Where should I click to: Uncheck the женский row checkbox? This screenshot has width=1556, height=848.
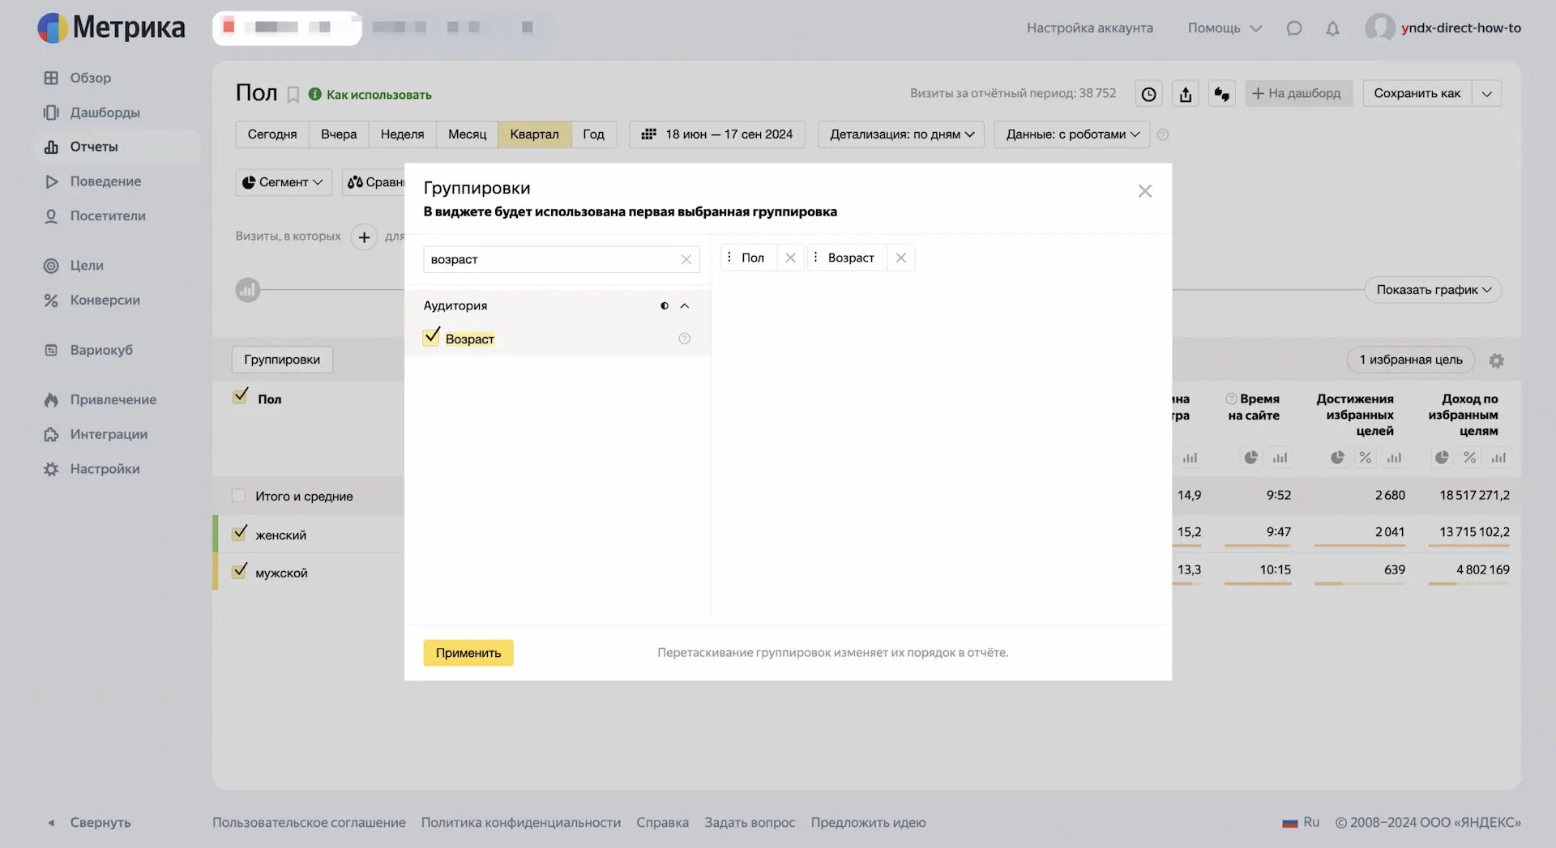point(239,534)
